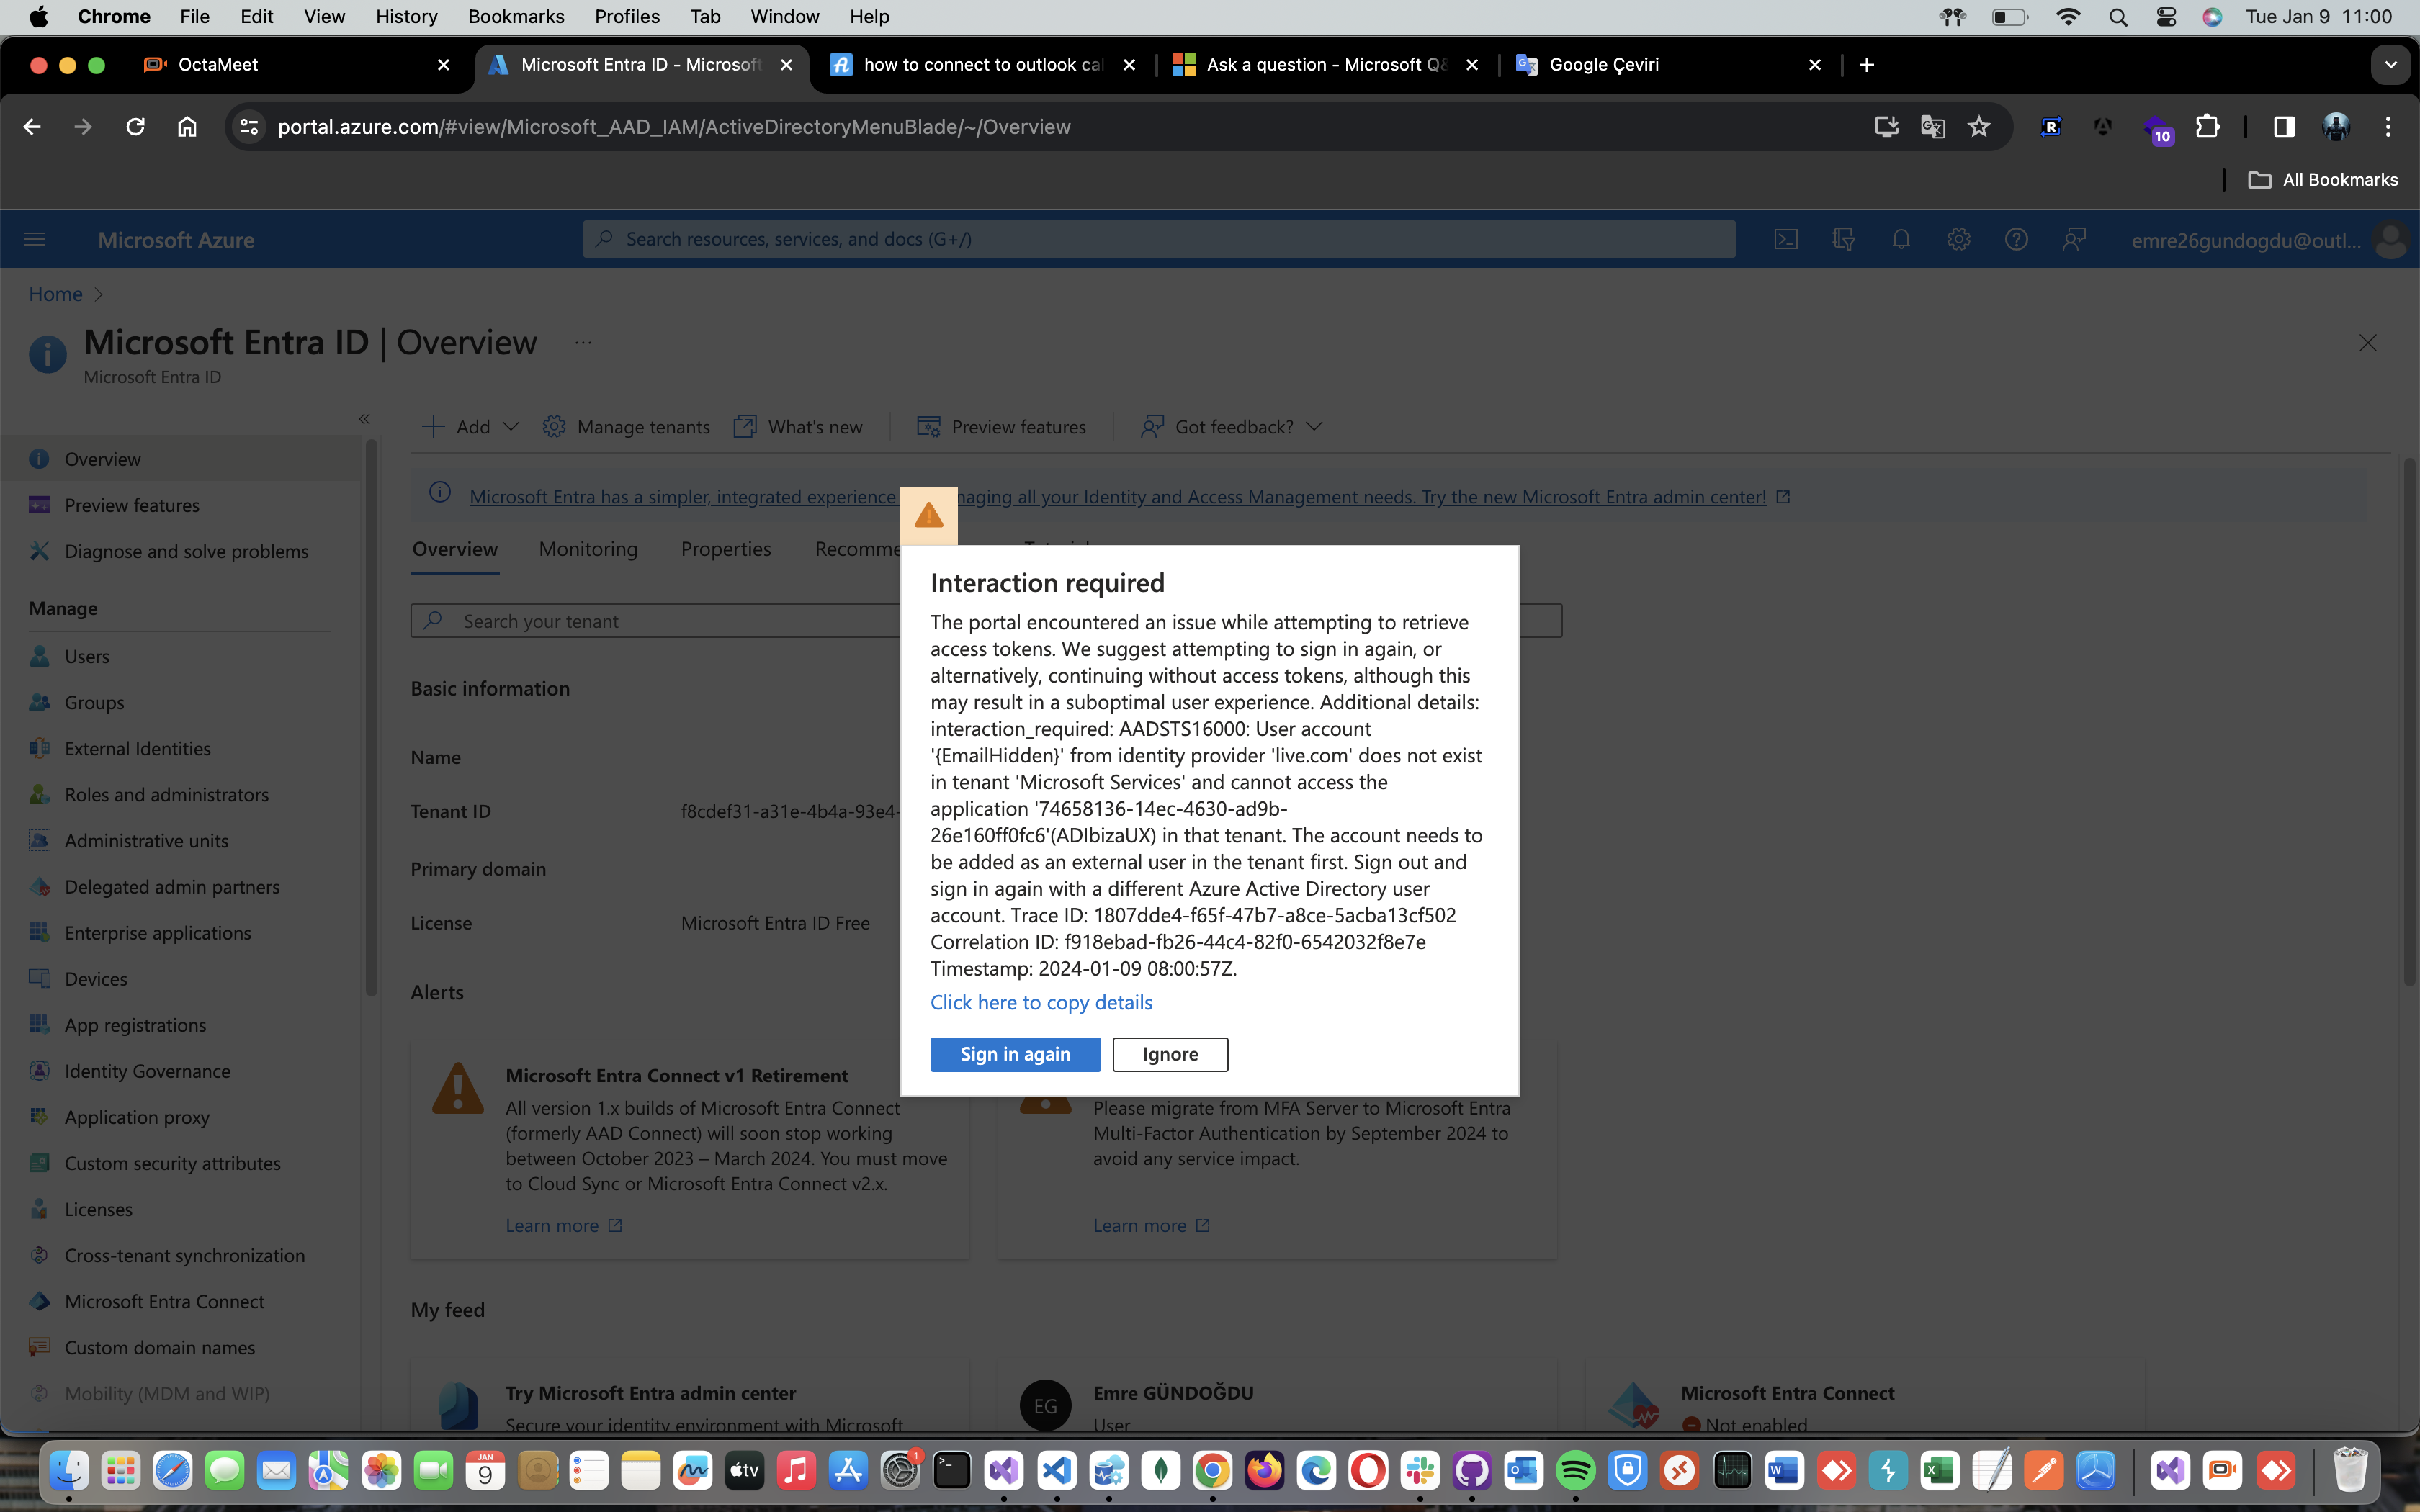Open Google Translate page icon in address bar
This screenshot has height=1512, width=2420.
click(1932, 127)
